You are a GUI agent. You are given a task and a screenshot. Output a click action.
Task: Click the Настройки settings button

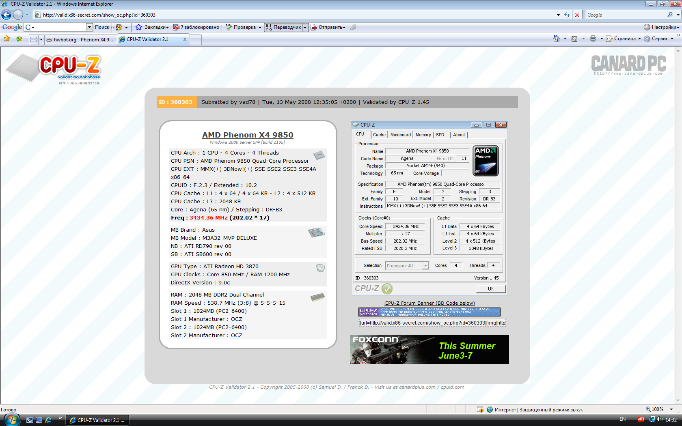(x=662, y=27)
